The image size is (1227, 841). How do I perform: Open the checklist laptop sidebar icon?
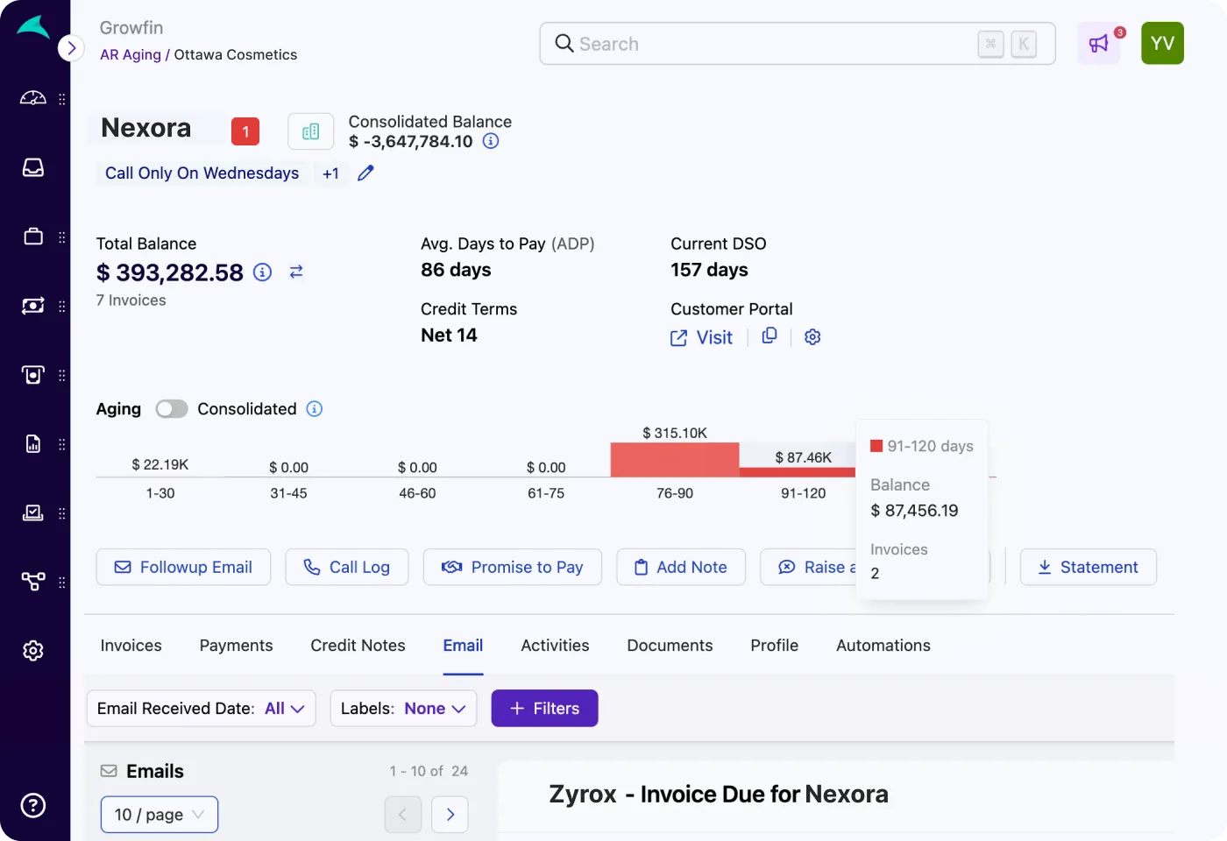[x=33, y=512]
